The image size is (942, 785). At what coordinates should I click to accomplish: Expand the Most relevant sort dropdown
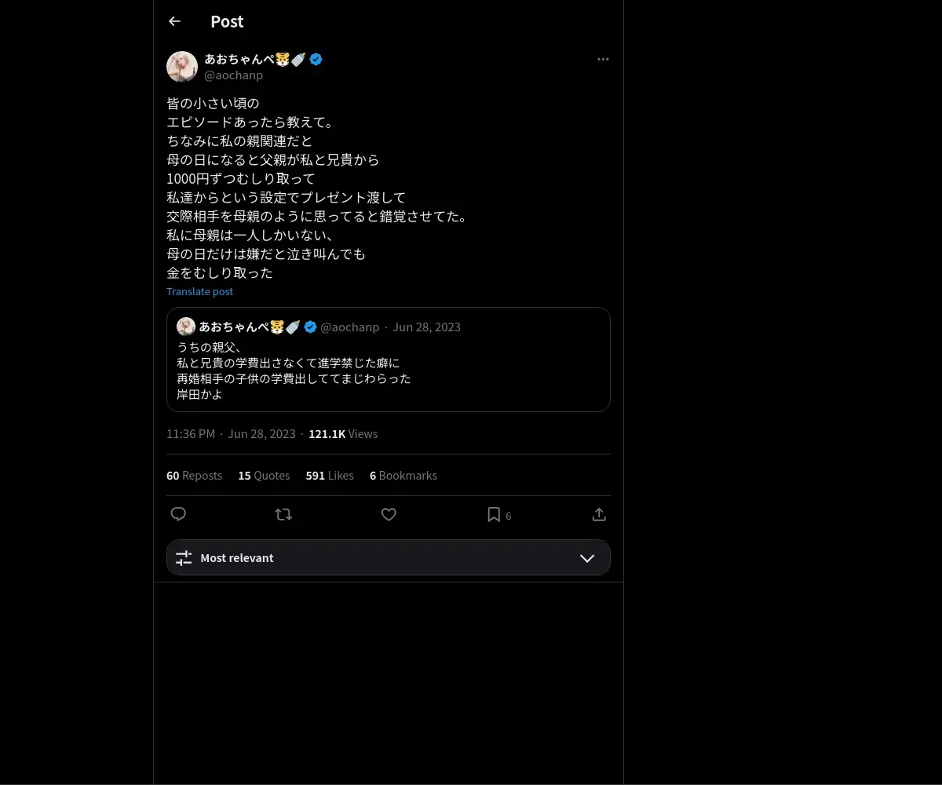click(x=389, y=557)
